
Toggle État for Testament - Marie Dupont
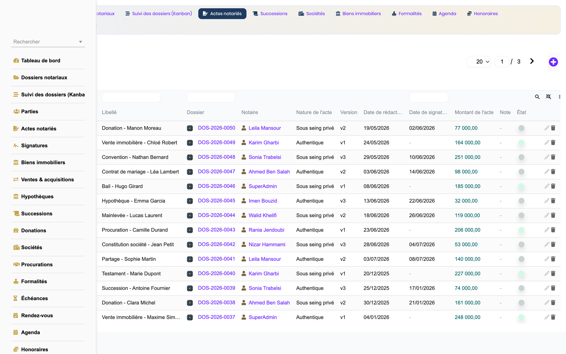tap(521, 274)
